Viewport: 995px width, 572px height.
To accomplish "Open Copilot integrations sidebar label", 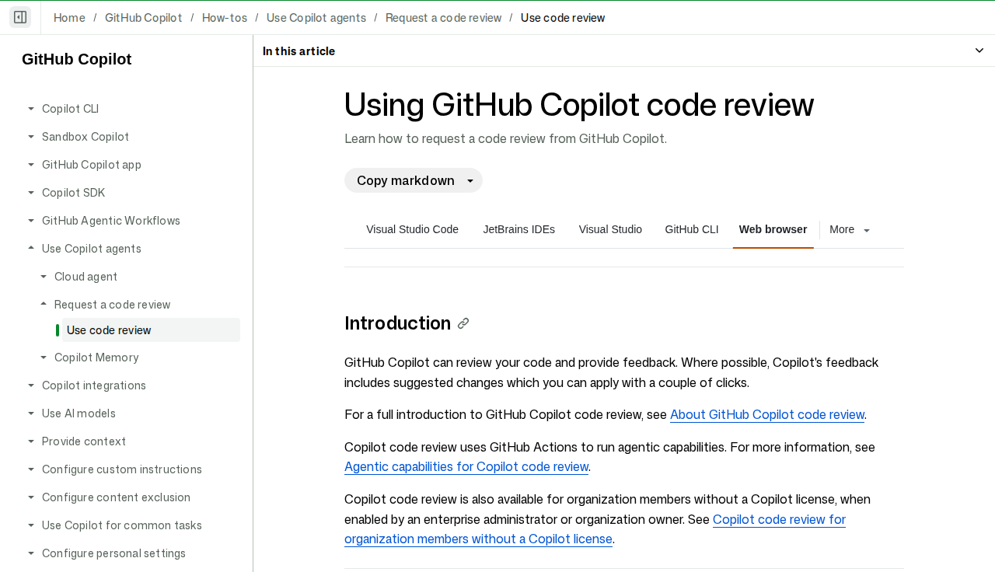I will pyautogui.click(x=94, y=385).
